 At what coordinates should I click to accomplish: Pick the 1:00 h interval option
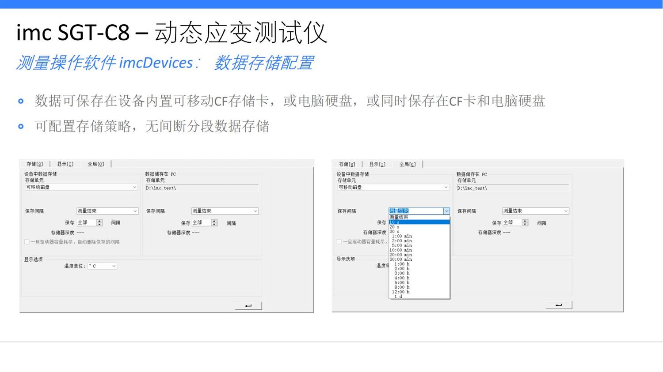coord(419,264)
